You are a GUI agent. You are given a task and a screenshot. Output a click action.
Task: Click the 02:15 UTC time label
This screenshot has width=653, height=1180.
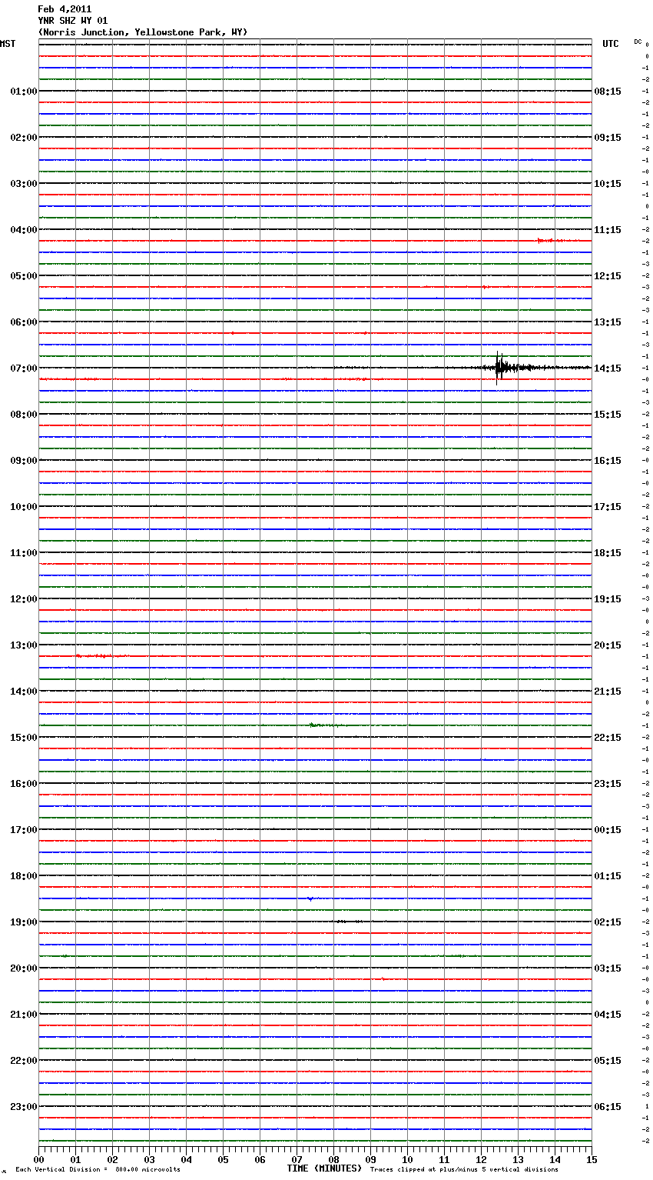tap(608, 922)
